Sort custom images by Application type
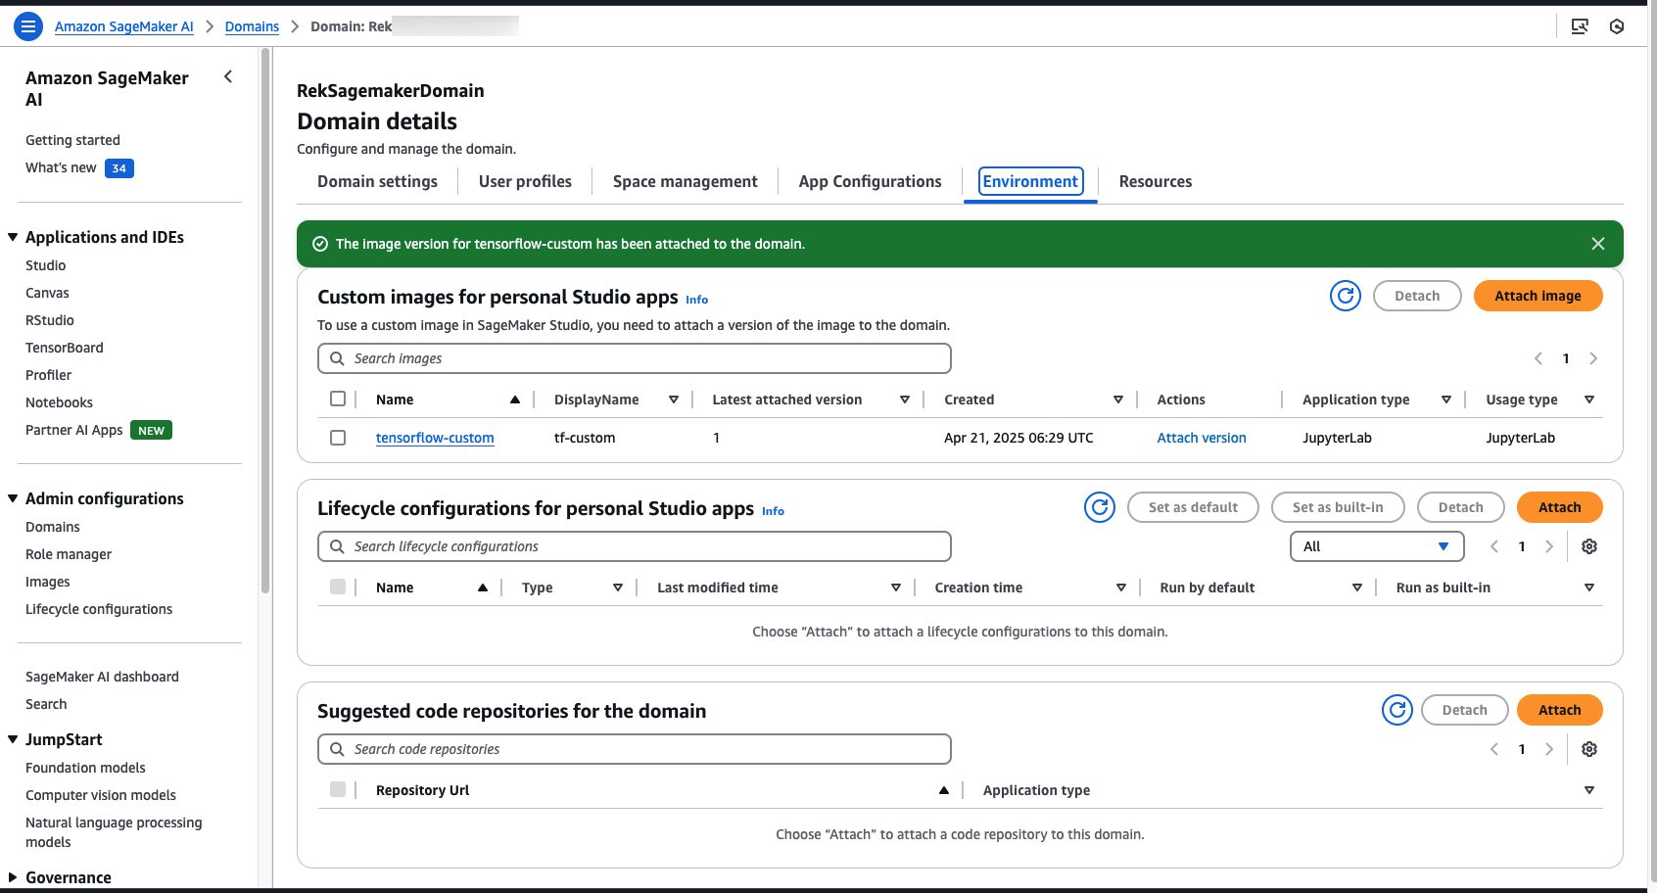 [x=1446, y=399]
